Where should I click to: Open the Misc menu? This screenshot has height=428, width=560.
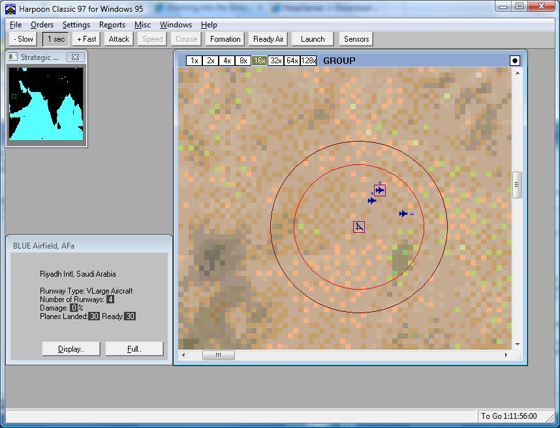pyautogui.click(x=142, y=25)
